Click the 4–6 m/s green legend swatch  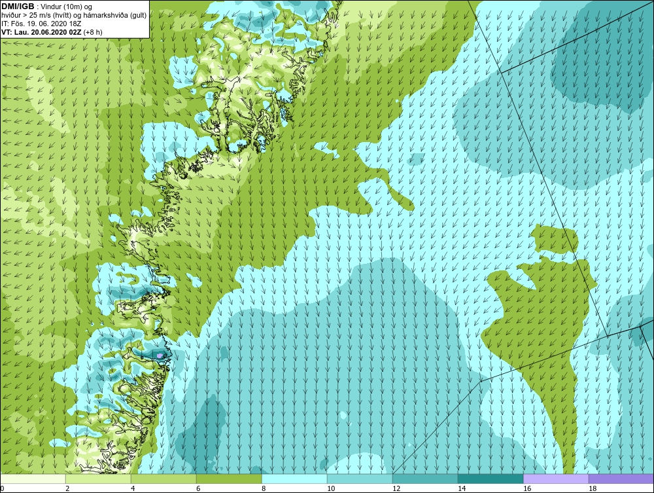click(163, 479)
